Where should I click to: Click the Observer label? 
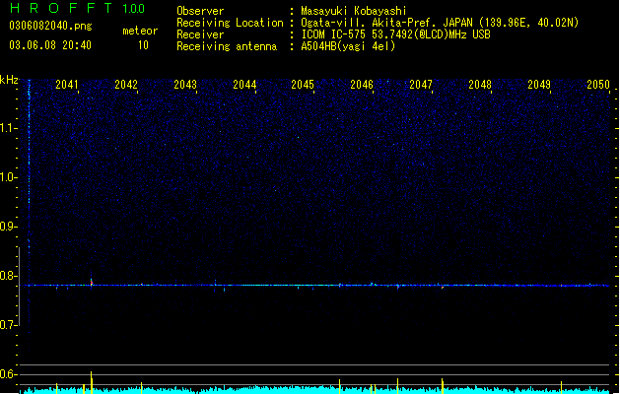coord(200,11)
